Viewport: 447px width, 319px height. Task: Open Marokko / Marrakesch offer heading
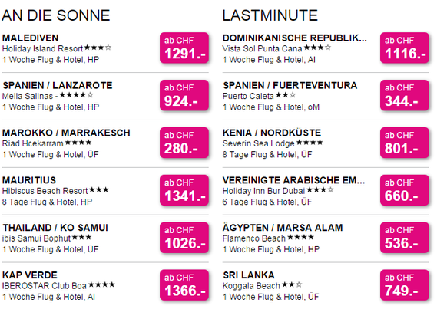(66, 133)
